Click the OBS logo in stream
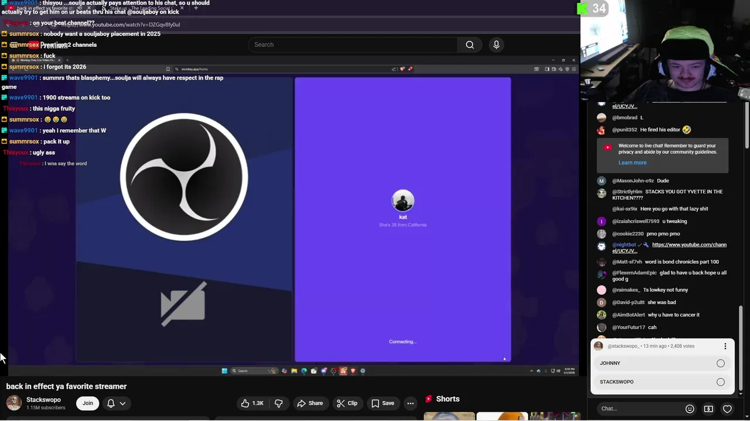 (184, 177)
